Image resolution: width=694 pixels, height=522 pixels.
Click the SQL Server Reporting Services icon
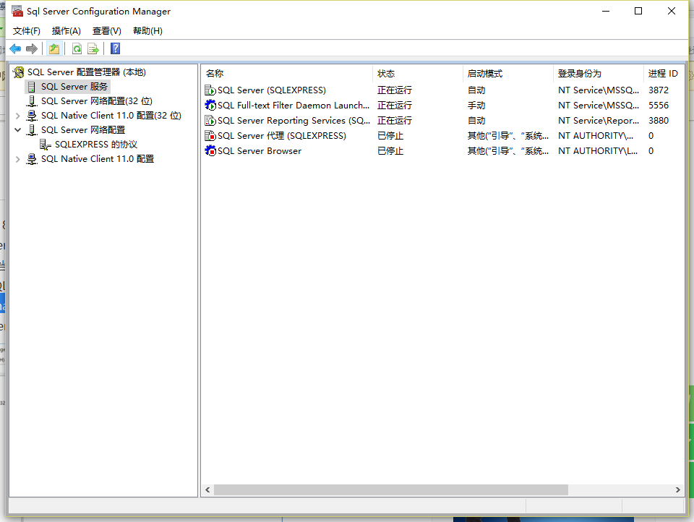point(210,121)
